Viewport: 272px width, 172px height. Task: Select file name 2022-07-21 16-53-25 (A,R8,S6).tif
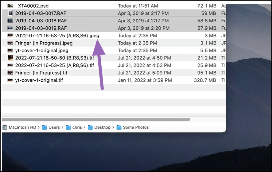click(55, 65)
